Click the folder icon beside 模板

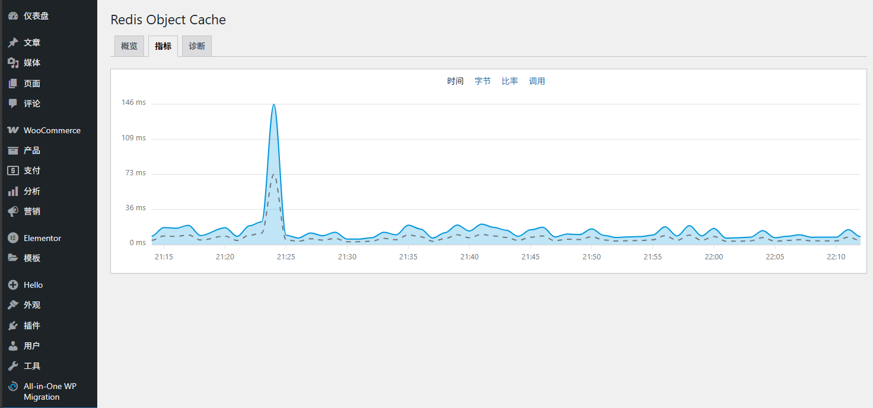(13, 258)
